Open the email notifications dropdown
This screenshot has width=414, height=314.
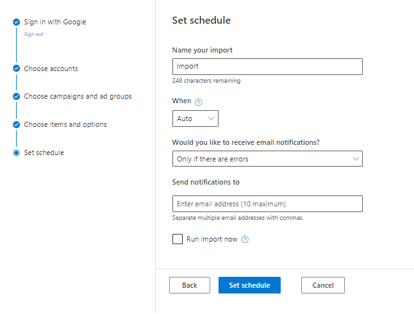point(267,159)
